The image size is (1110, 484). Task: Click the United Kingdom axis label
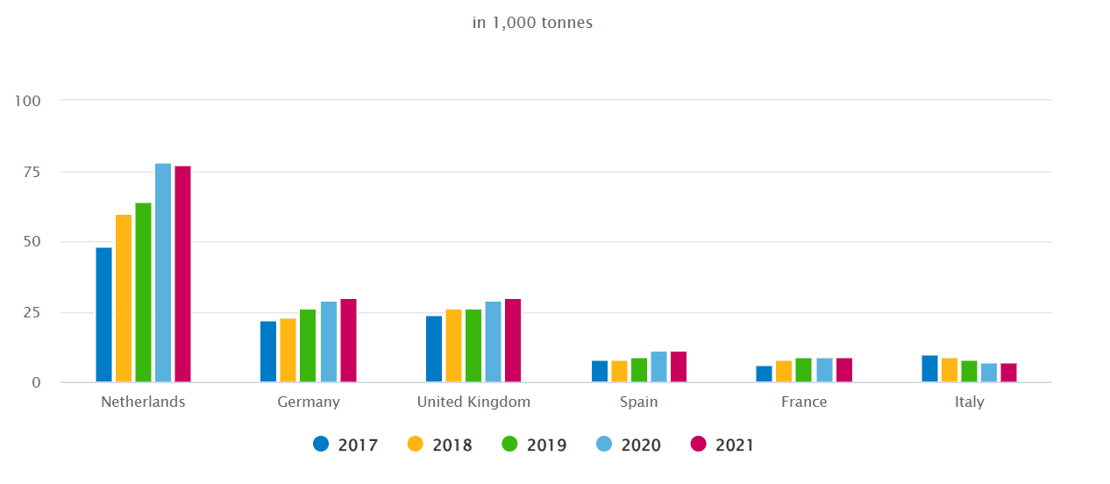473,402
